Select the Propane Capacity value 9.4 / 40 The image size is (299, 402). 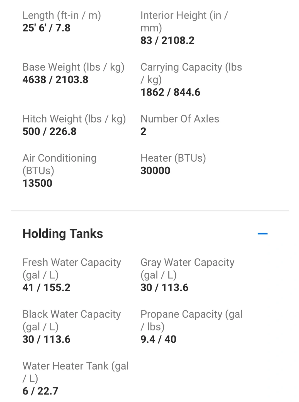tap(158, 339)
